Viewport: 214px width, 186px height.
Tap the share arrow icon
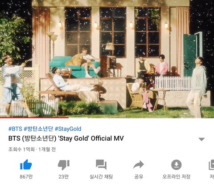(x=139, y=165)
